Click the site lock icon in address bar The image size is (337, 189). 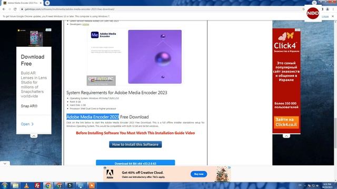coord(22,9)
